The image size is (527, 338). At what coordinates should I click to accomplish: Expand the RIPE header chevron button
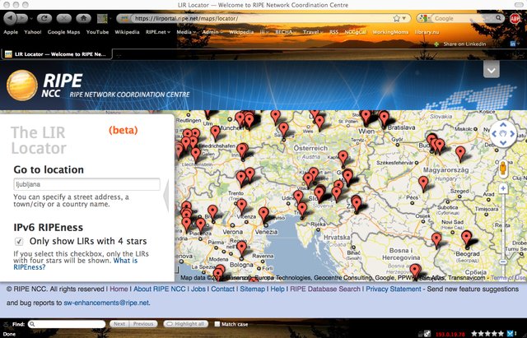[492, 70]
